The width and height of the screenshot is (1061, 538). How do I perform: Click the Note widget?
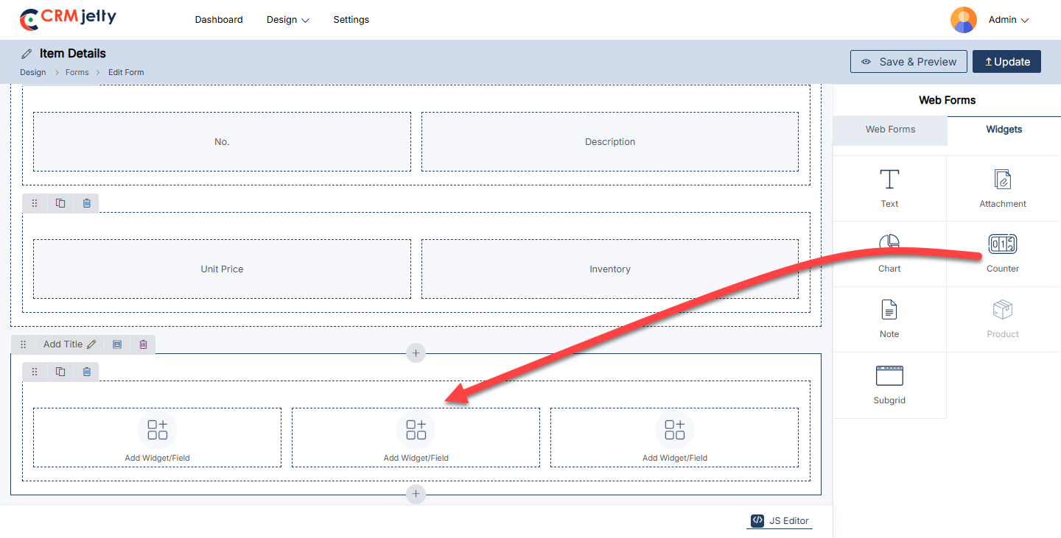(x=889, y=318)
